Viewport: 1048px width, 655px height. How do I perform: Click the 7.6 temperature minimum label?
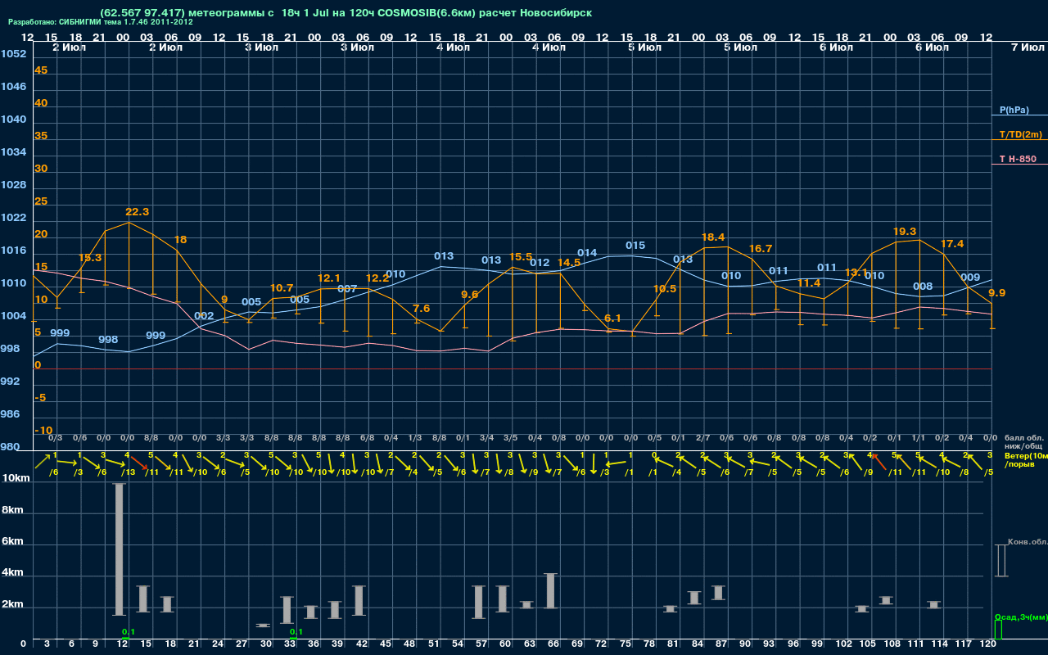coord(421,308)
